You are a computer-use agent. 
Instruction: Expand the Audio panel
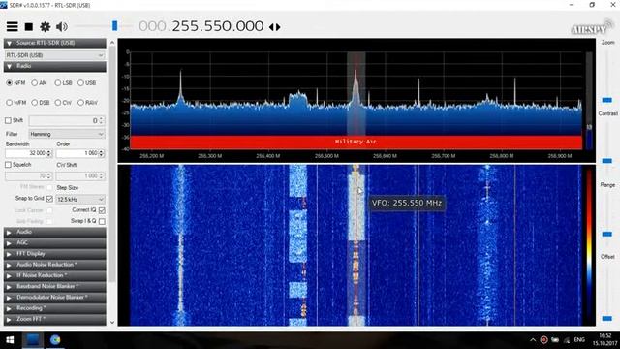tap(55, 232)
